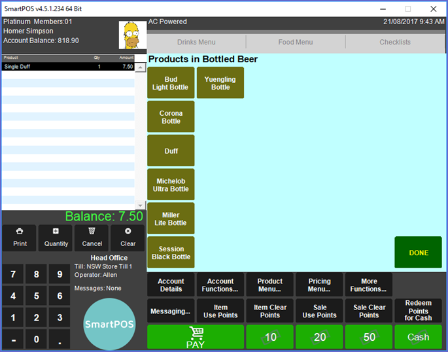Tap keypad digit 6
The image size is (448, 352).
click(60, 296)
